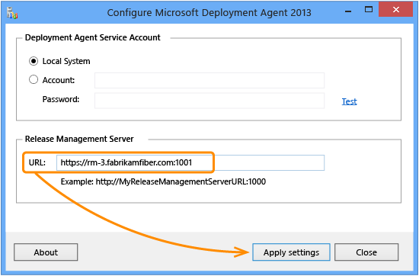Screen dimensions: 419x276
Task: Click the Test link
Action: click(x=349, y=101)
